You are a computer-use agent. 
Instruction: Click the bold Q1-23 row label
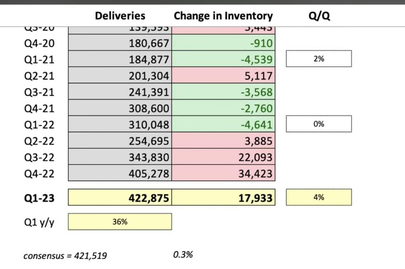pos(39,197)
